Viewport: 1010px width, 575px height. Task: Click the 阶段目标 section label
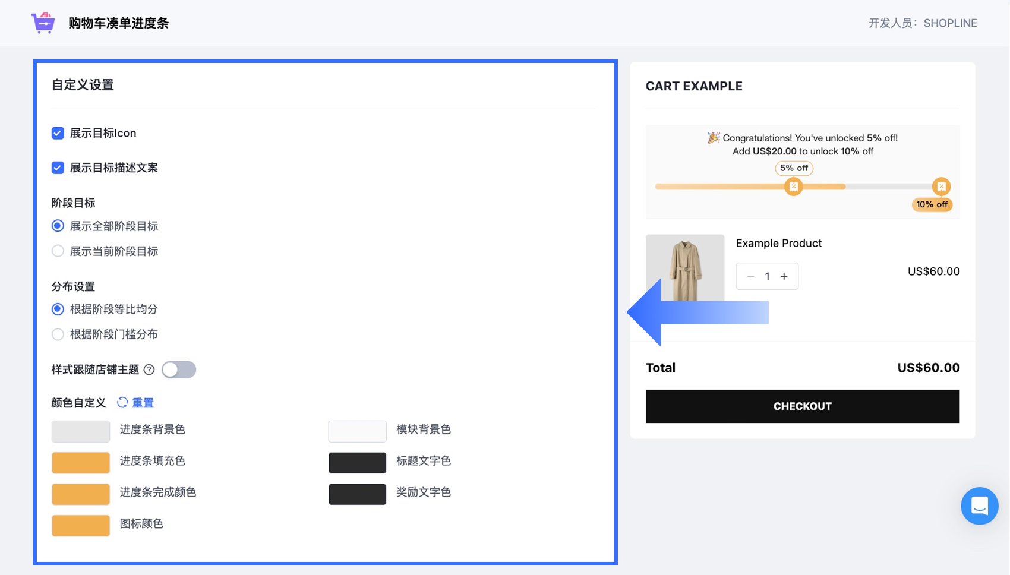pos(73,203)
